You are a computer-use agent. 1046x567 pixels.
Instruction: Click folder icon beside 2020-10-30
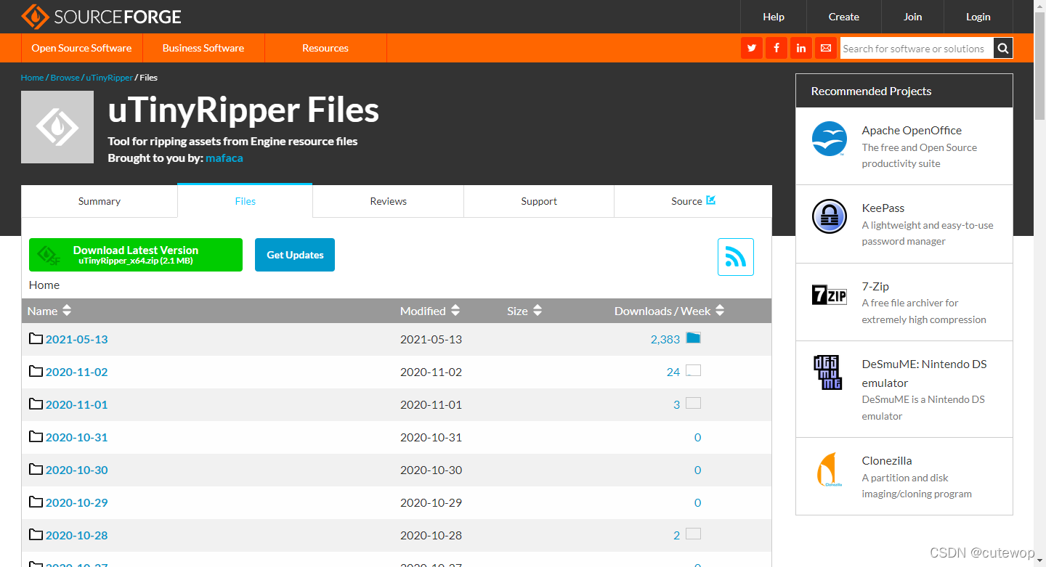(36, 469)
